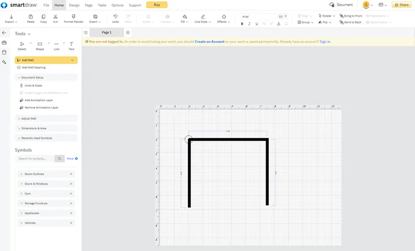Open the Table menu
Screen dimensions: 415x251
pyautogui.click(x=102, y=5)
